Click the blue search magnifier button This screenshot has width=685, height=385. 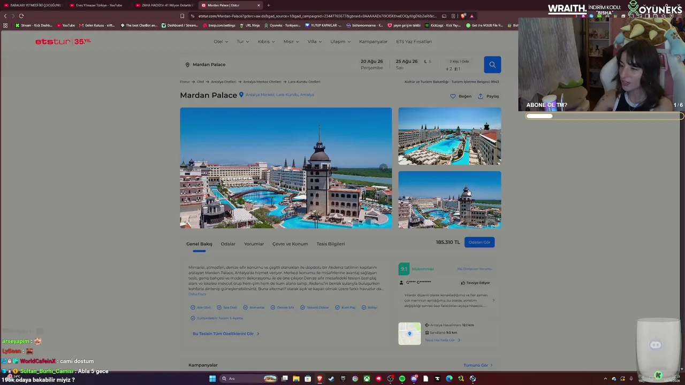pos(492,65)
